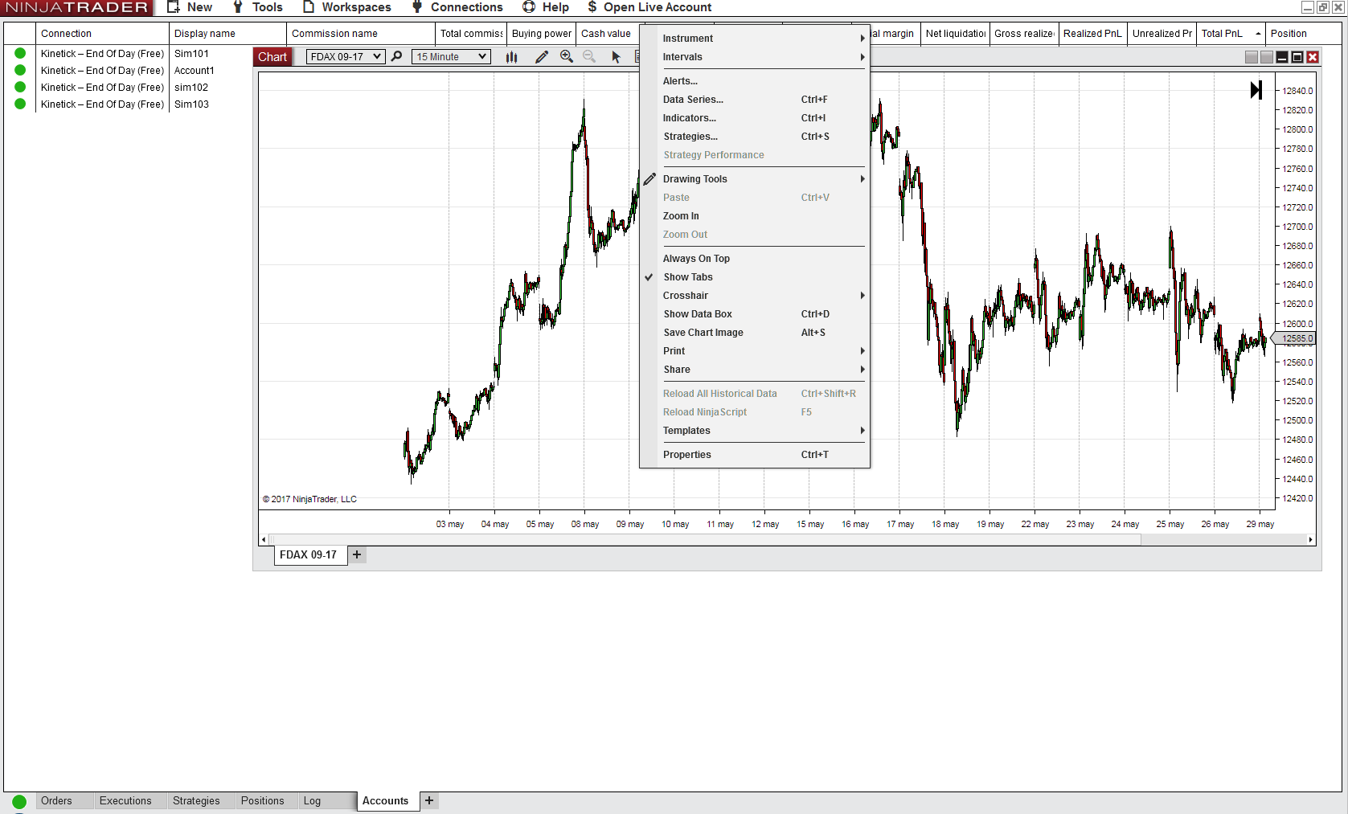Close the chart window with red X
1348x814 pixels.
1313,57
